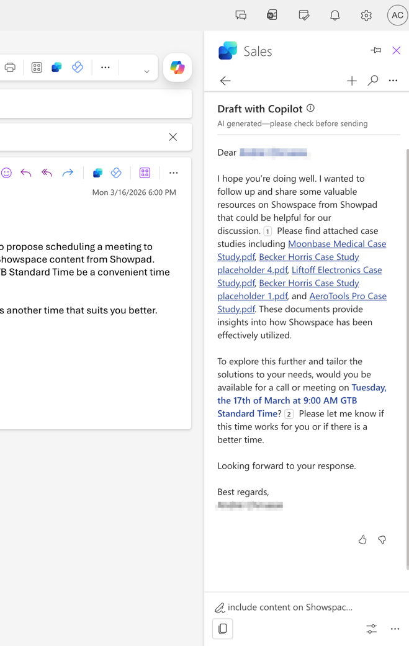Click Reply All on the message
Screen dimensions: 409x646
tap(47, 173)
